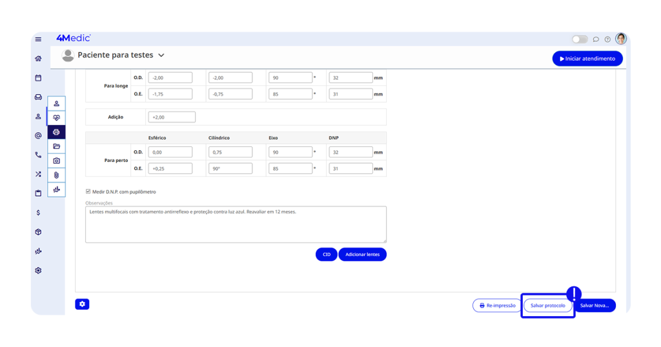Image resolution: width=661 pixels, height=347 pixels.
Task: Click the phone icon in left sidebar
Action: (38, 155)
